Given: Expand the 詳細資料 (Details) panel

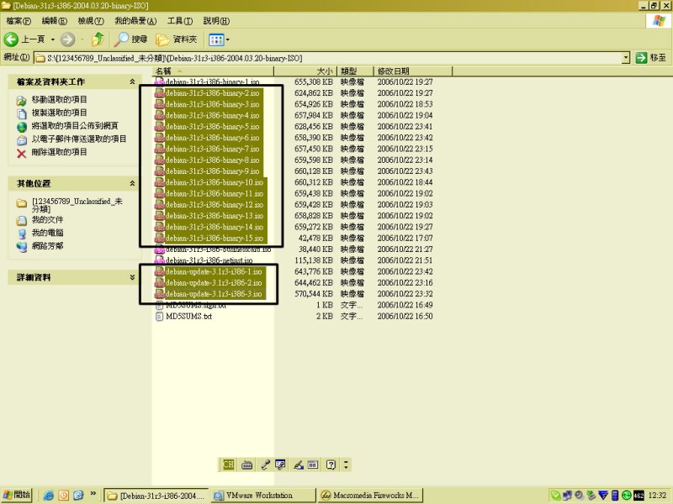Looking at the screenshot, I should pyautogui.click(x=132, y=277).
